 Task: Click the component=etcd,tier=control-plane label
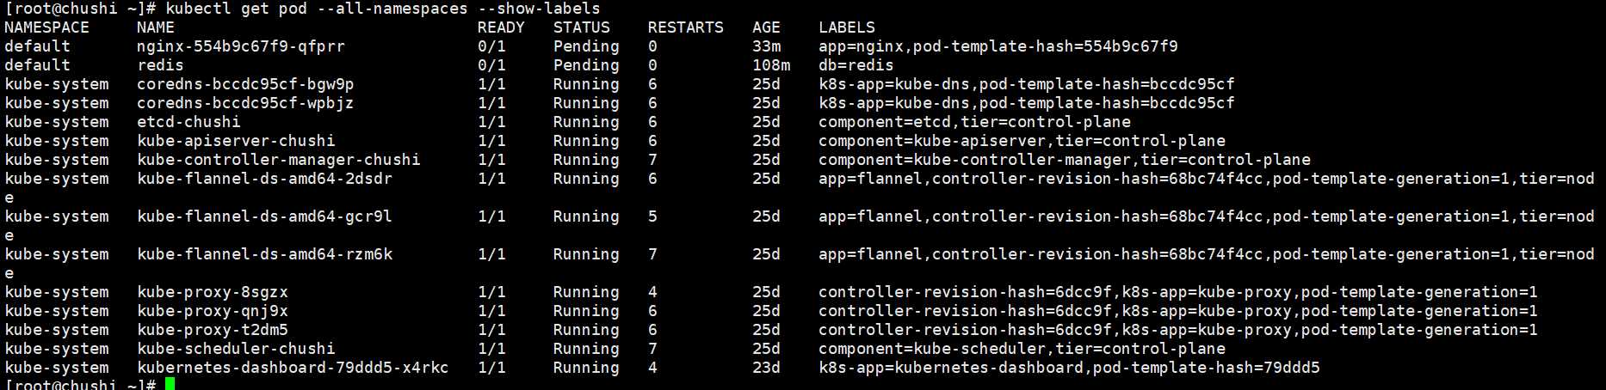pyautogui.click(x=974, y=122)
